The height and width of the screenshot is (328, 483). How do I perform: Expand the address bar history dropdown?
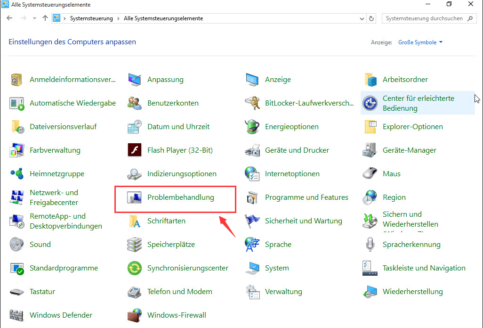361,18
